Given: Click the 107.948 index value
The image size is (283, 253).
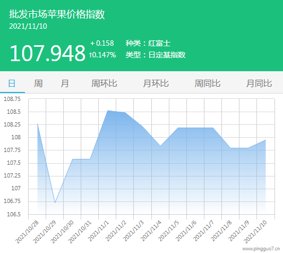Looking at the screenshot, I should click(47, 53).
